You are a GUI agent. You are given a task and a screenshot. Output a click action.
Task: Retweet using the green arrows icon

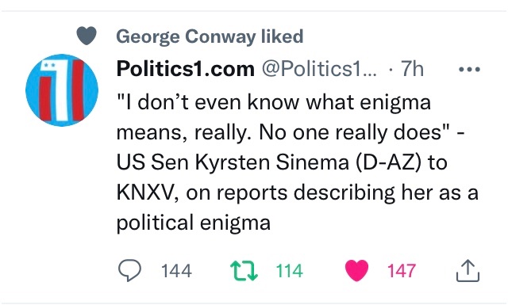pos(244,271)
